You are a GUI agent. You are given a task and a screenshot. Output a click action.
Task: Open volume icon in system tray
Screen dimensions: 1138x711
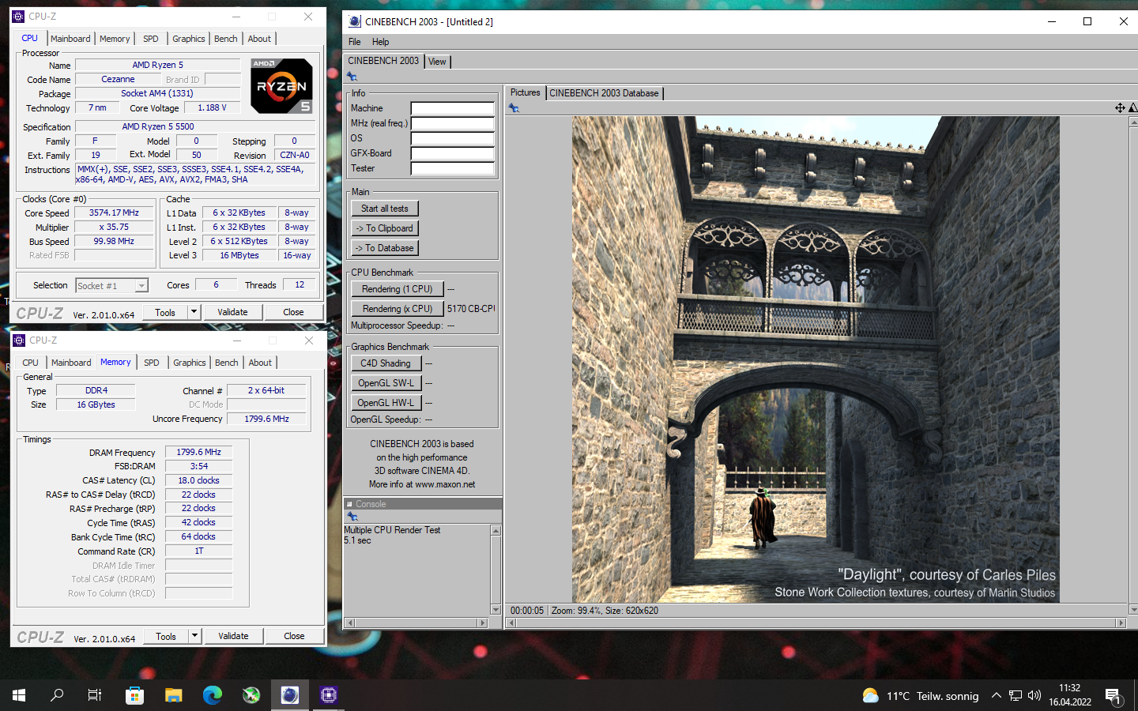(1034, 695)
